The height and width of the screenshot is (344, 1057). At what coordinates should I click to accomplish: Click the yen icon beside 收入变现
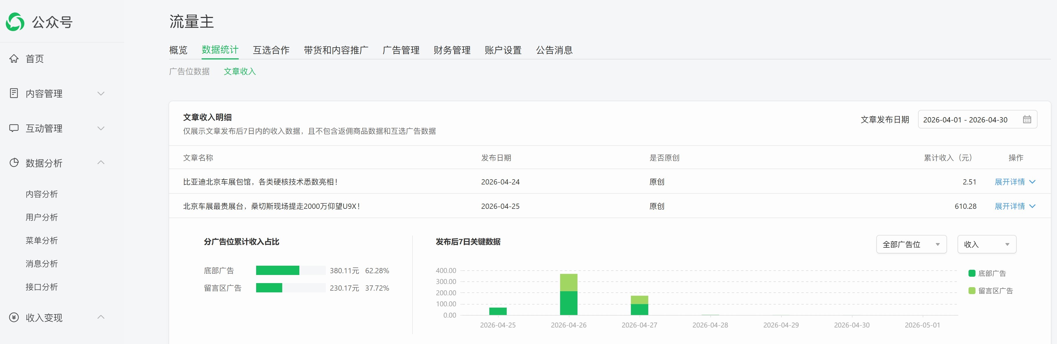(14, 317)
